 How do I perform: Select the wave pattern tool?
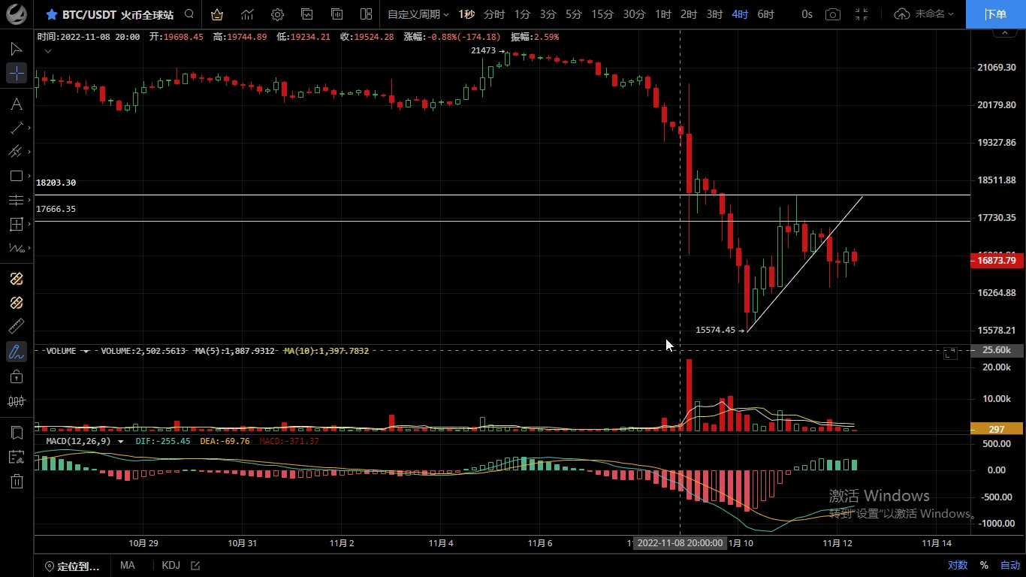coord(17,248)
